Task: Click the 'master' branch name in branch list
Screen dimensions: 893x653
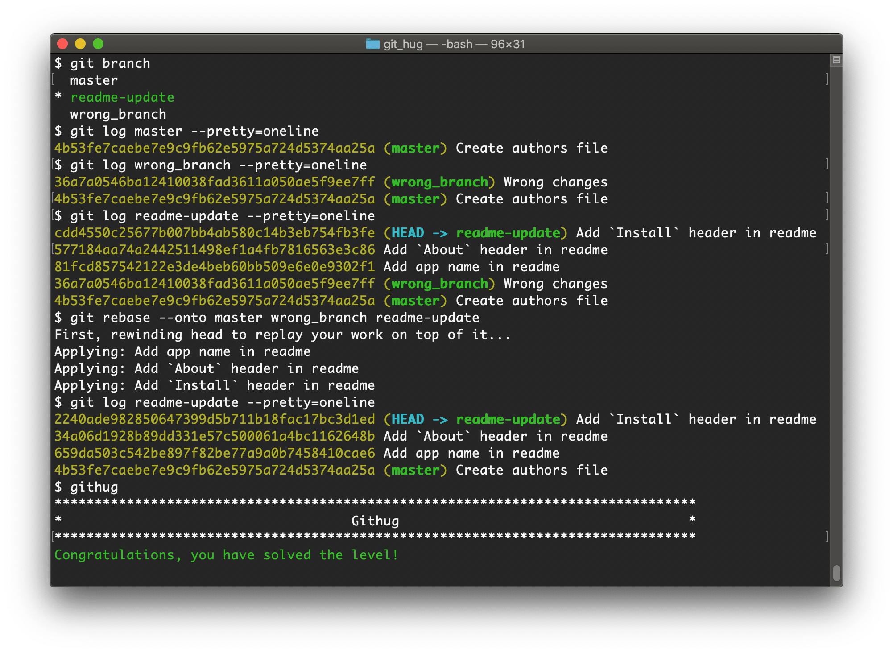Action: tap(94, 80)
